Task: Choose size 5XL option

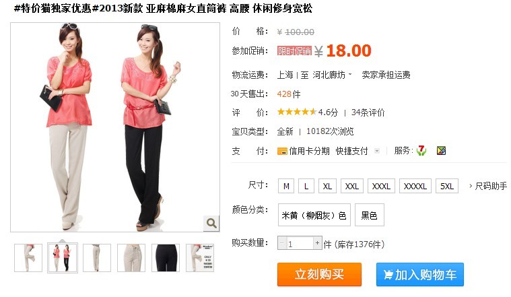Action: pyautogui.click(x=447, y=186)
